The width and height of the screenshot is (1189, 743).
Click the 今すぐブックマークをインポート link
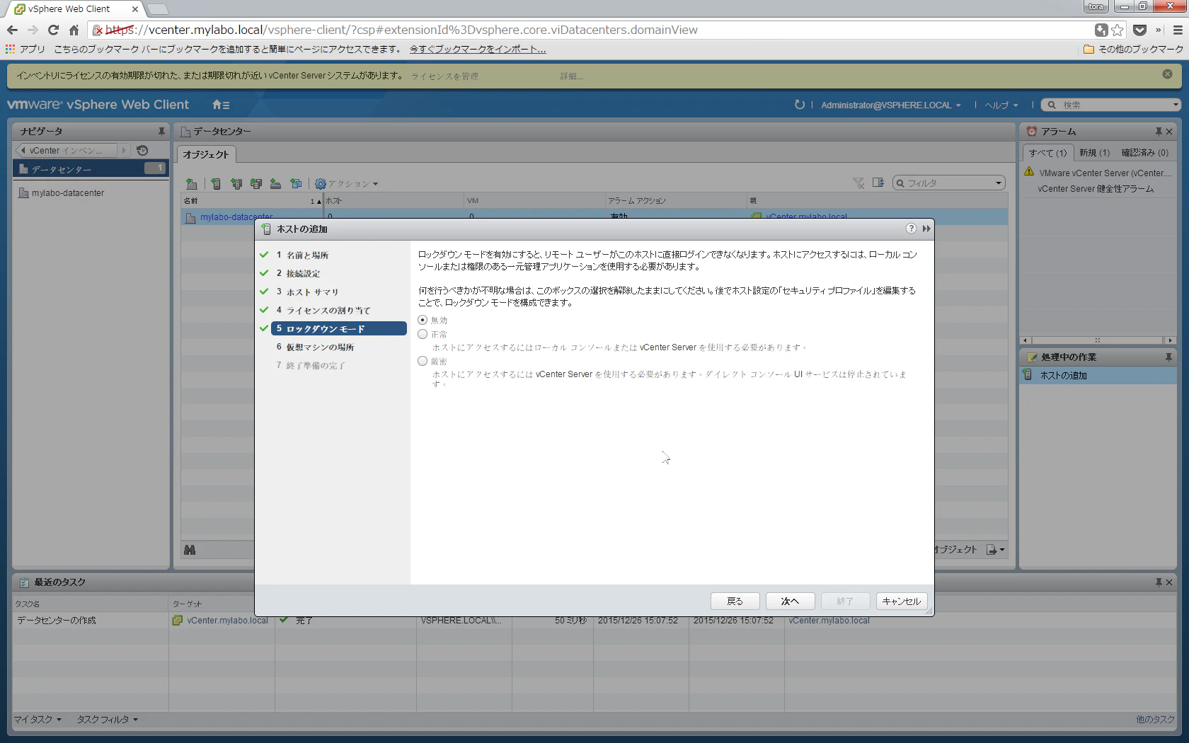point(478,50)
